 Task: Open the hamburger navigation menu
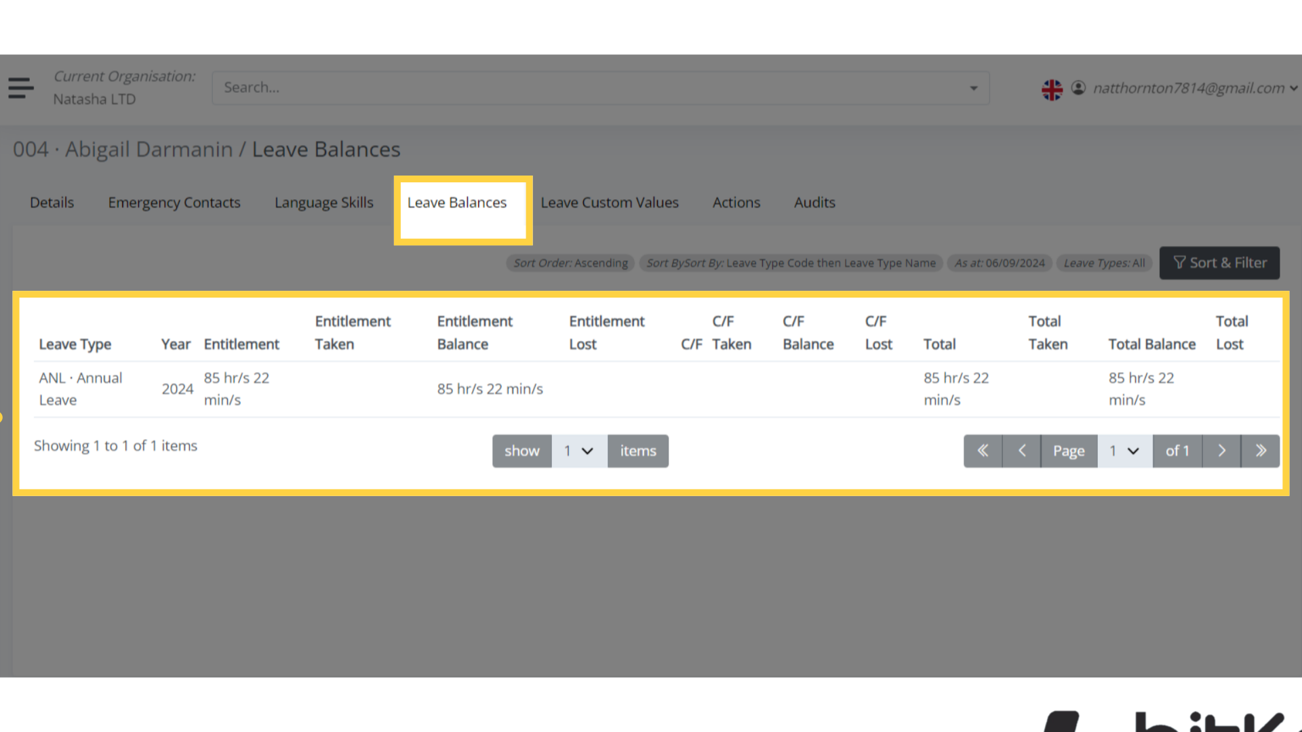click(x=20, y=87)
